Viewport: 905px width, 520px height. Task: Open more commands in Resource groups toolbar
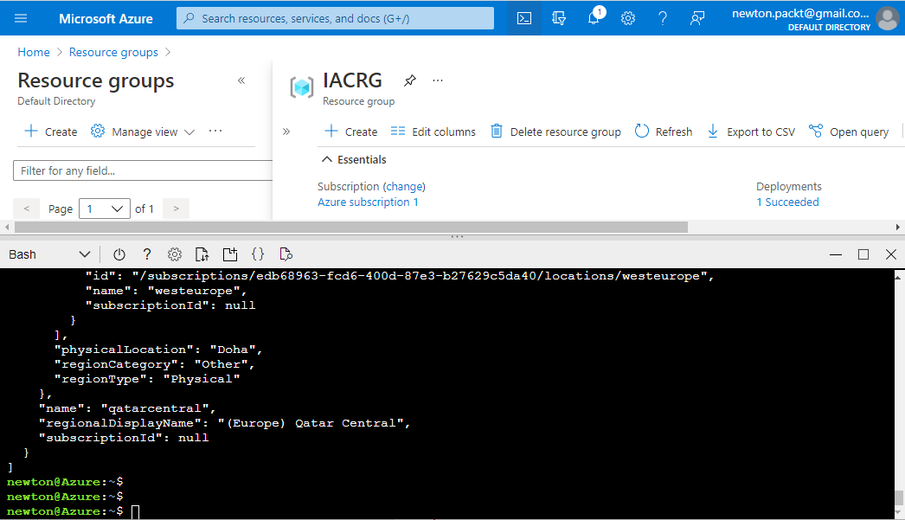[x=215, y=131]
